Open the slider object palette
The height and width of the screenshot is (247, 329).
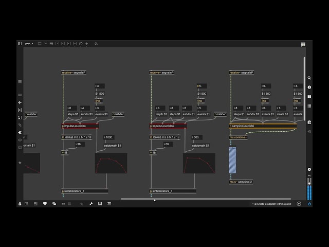[75, 44]
